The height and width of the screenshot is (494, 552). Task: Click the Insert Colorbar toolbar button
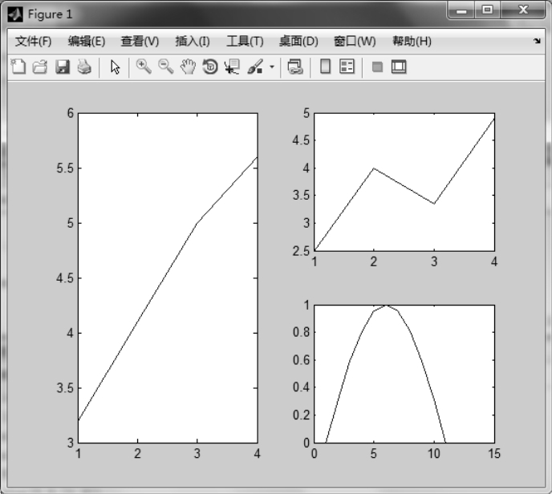[325, 67]
